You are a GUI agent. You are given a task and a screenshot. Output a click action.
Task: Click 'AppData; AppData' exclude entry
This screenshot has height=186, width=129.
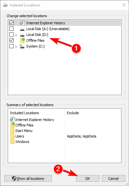(x=82, y=136)
